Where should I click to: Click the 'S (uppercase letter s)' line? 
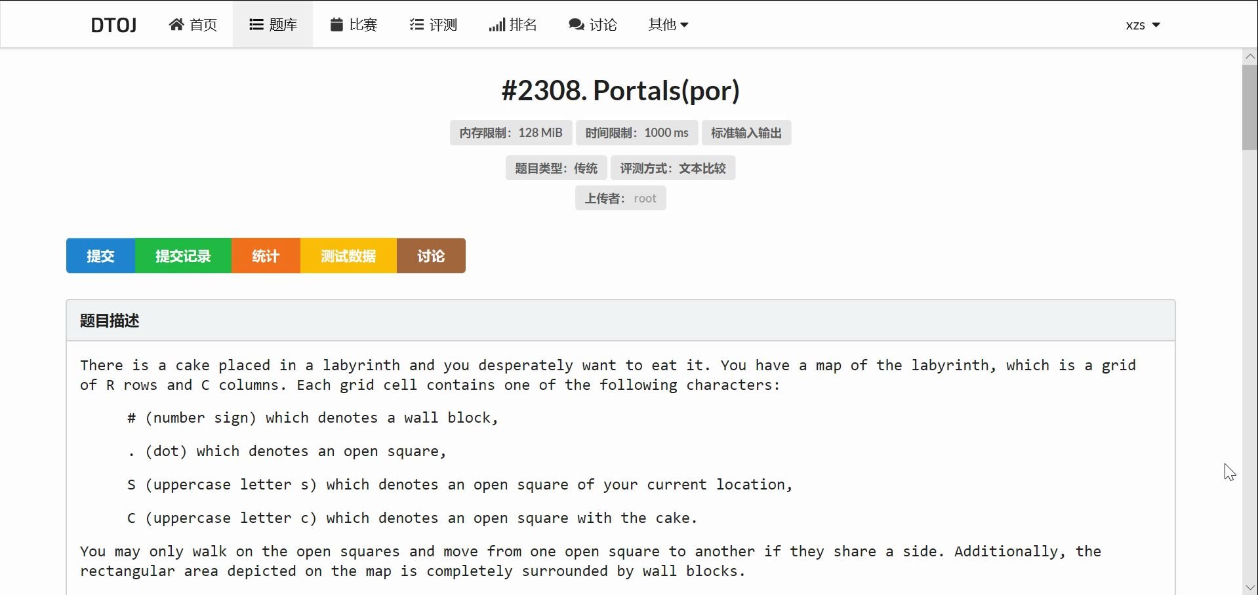(460, 485)
